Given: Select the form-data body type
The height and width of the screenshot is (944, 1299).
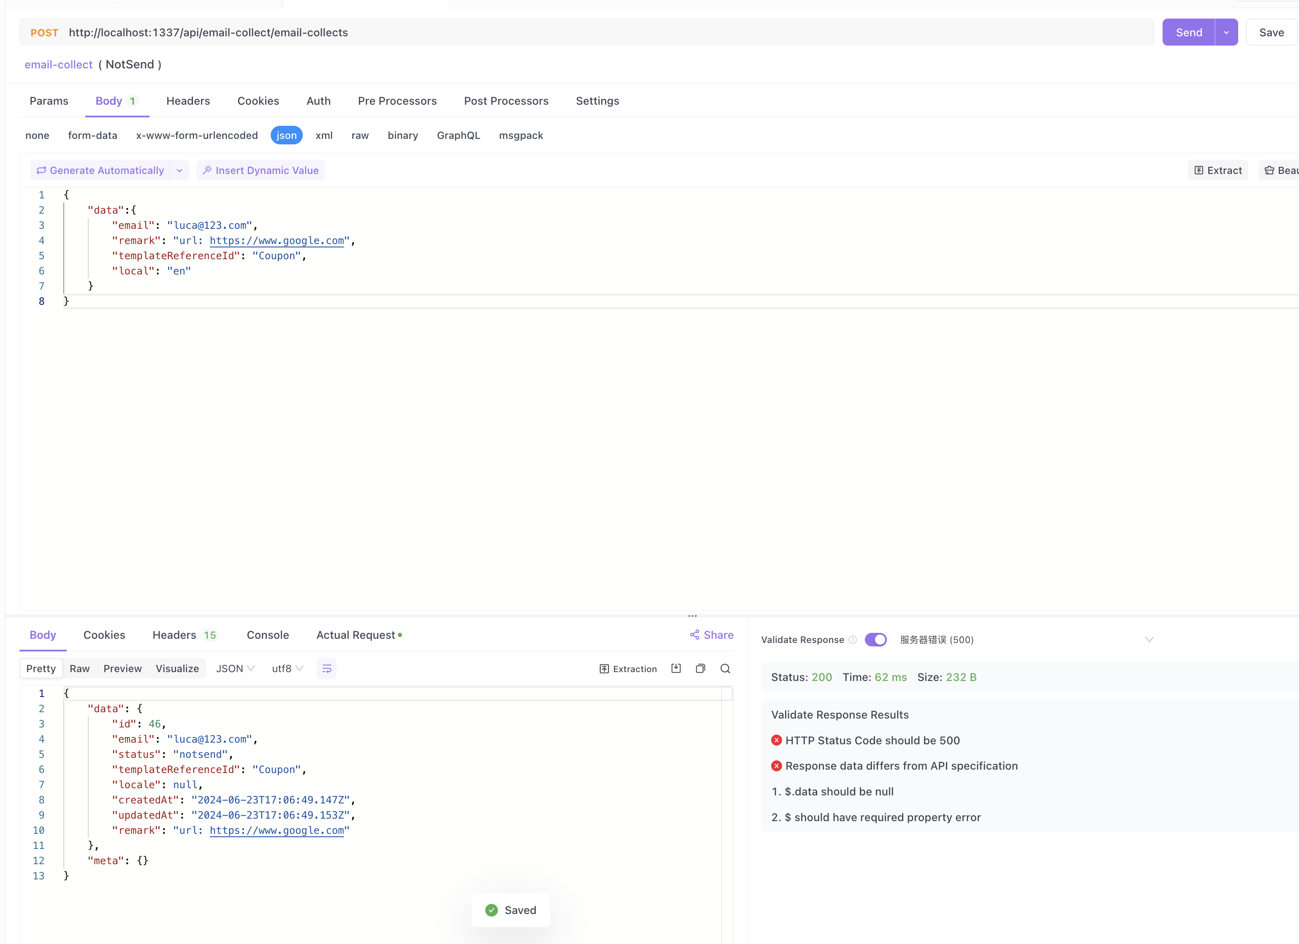Looking at the screenshot, I should click(92, 136).
